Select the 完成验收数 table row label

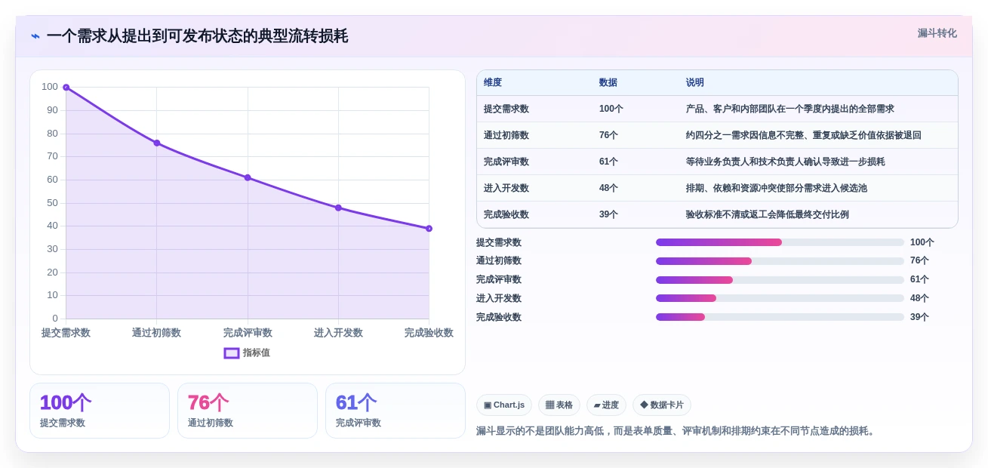tap(506, 214)
